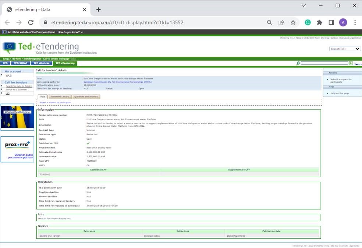362x248 pixels.
Task: Open header Legal notice link
Action: (x=355, y=38)
